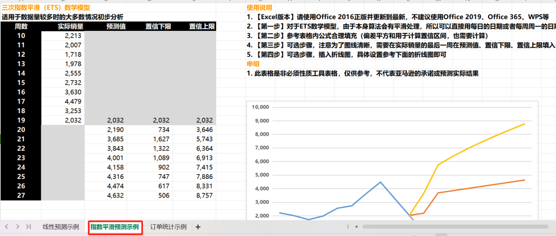Add a new sheet with plus icon
This screenshot has height=236, width=556.
coord(198,227)
